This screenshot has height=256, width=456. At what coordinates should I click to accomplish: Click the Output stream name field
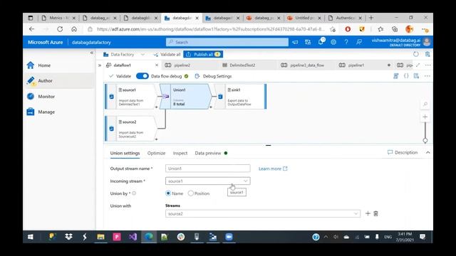207,169
